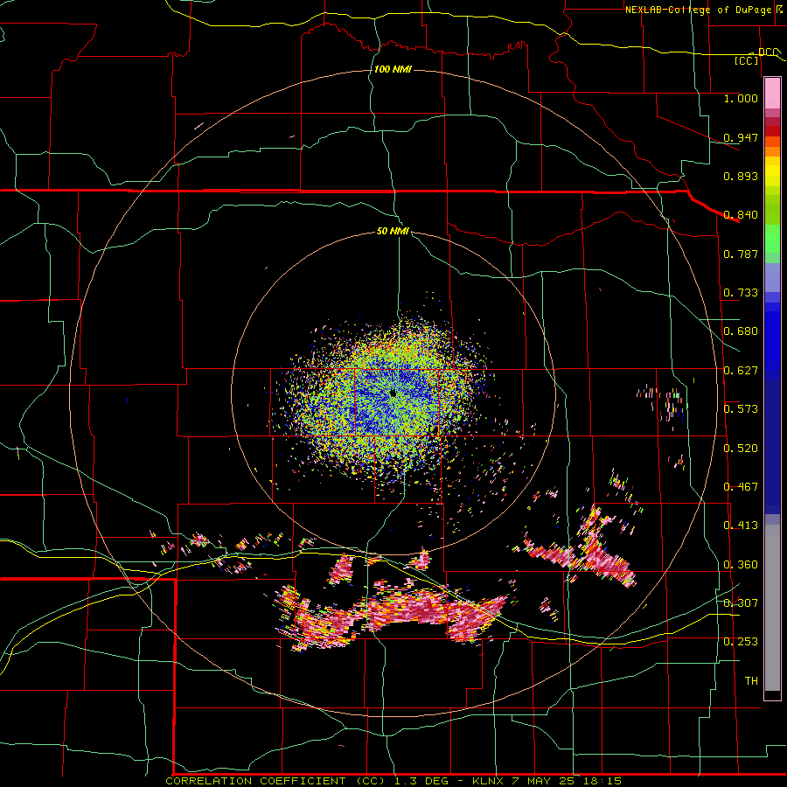
Task: Click the 100 NMI range ring label
Action: click(x=393, y=69)
